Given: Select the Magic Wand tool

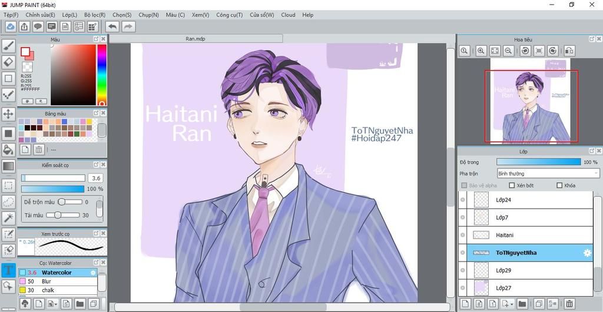Looking at the screenshot, I should click(8, 218).
